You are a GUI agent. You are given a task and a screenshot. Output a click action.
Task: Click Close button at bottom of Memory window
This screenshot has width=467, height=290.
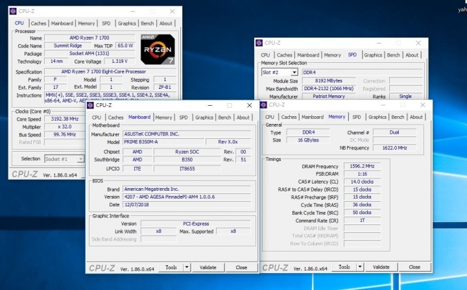click(414, 267)
